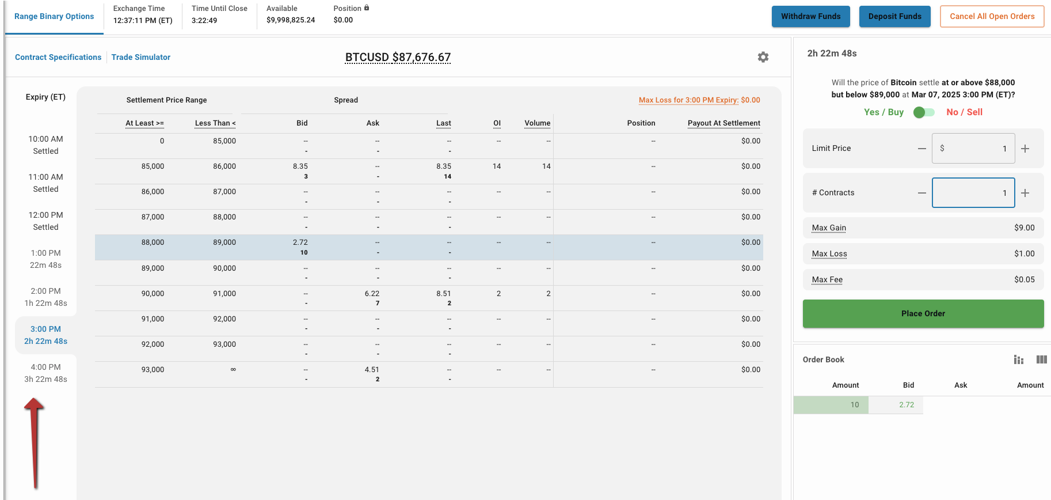This screenshot has height=500, width=1051.
Task: Open Contract Specifications link
Action: pyautogui.click(x=58, y=57)
